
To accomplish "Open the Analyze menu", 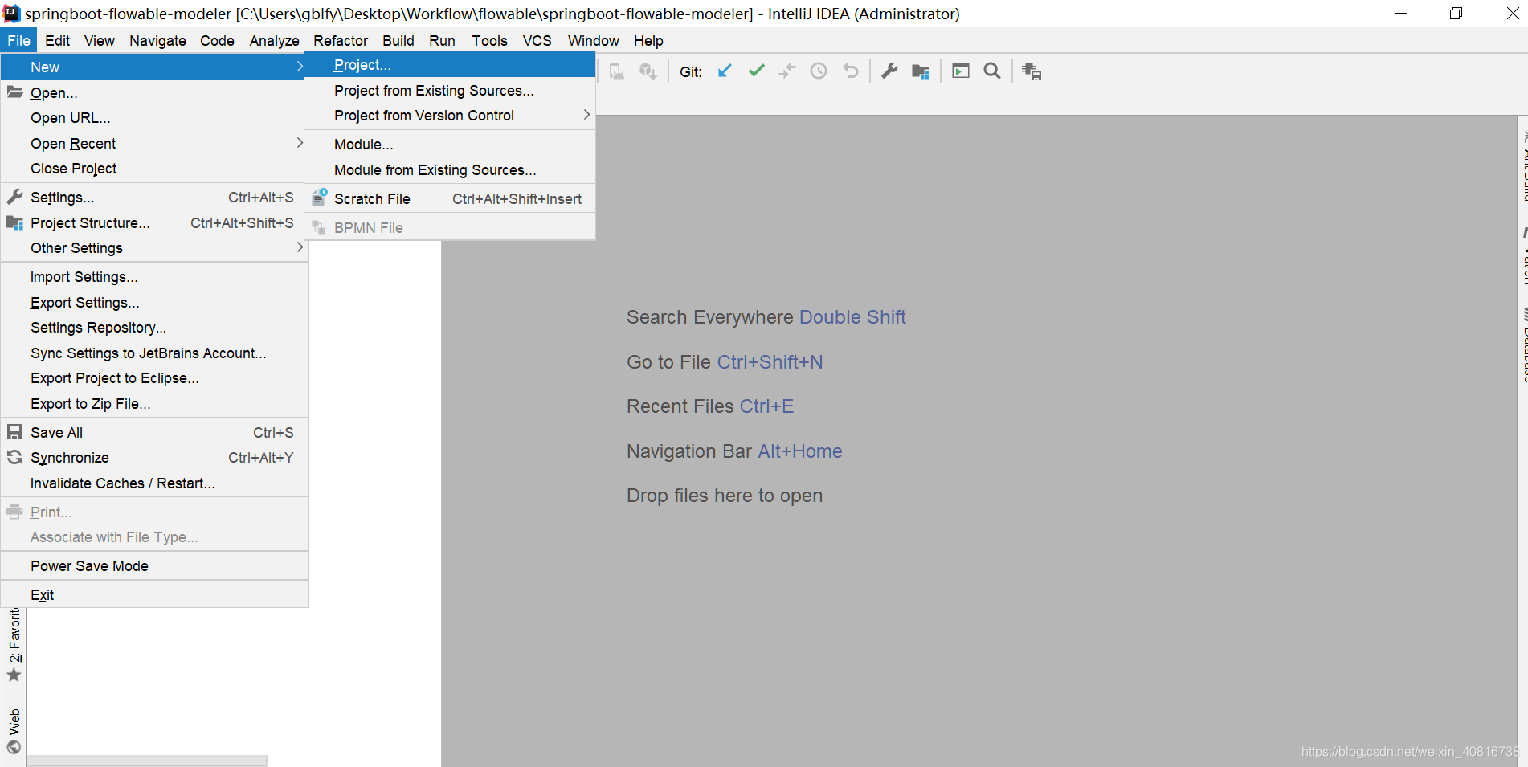I will click(274, 41).
